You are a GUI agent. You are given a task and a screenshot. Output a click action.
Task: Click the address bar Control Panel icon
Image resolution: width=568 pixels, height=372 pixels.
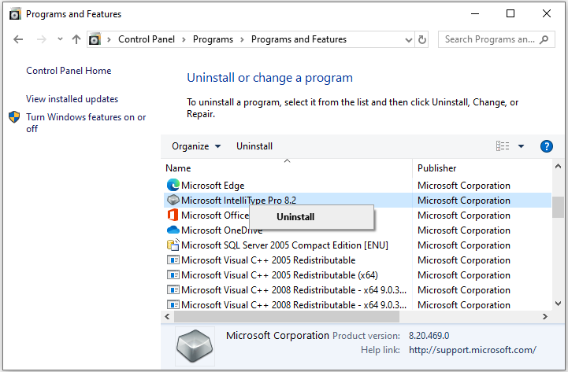tap(95, 39)
